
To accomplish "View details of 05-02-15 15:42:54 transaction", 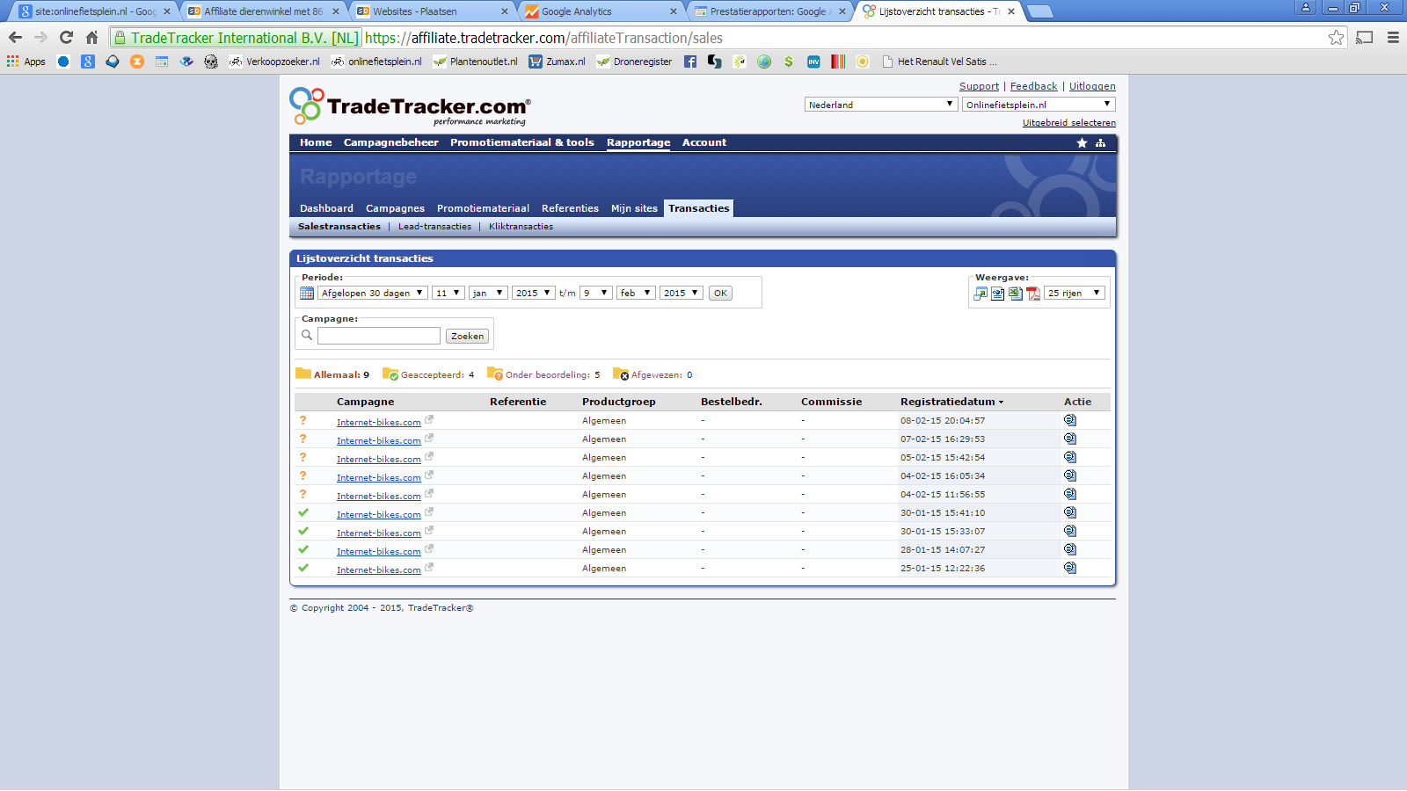I will coord(1070,457).
